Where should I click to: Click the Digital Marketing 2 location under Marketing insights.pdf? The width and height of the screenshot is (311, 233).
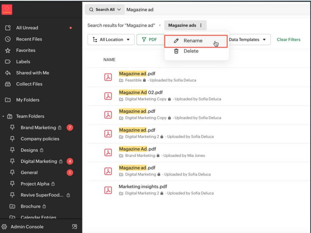(142, 193)
